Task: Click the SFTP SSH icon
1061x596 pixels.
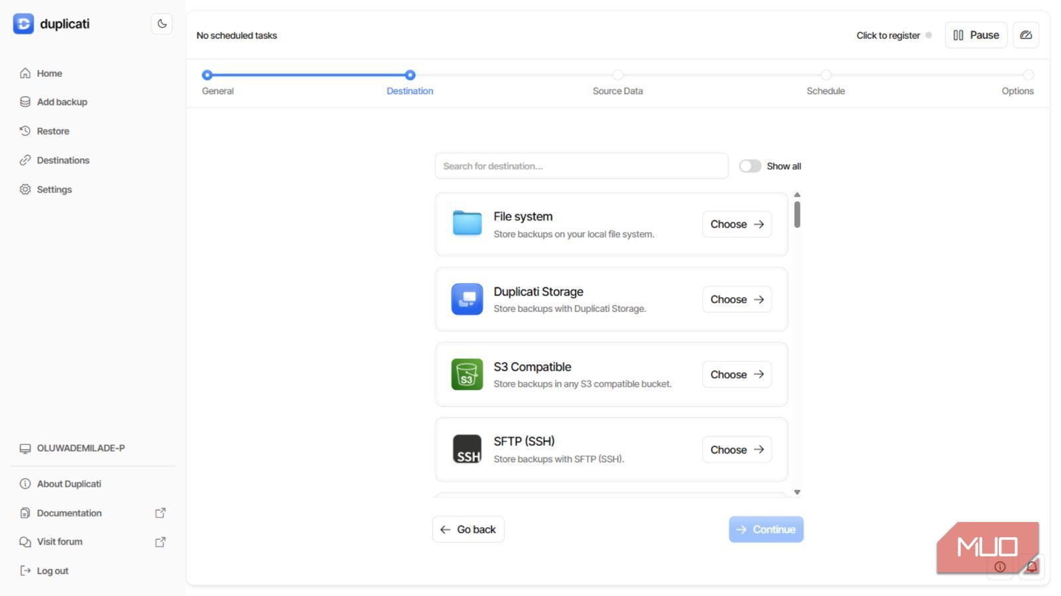Action: click(467, 449)
